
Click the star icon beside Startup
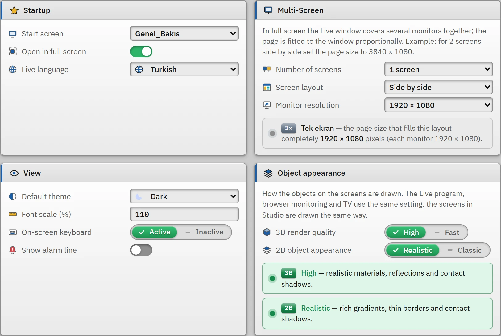(14, 10)
